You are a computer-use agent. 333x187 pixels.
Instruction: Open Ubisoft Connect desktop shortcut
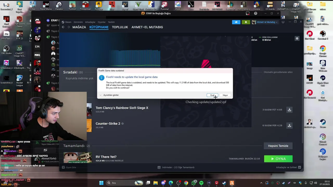323,139
